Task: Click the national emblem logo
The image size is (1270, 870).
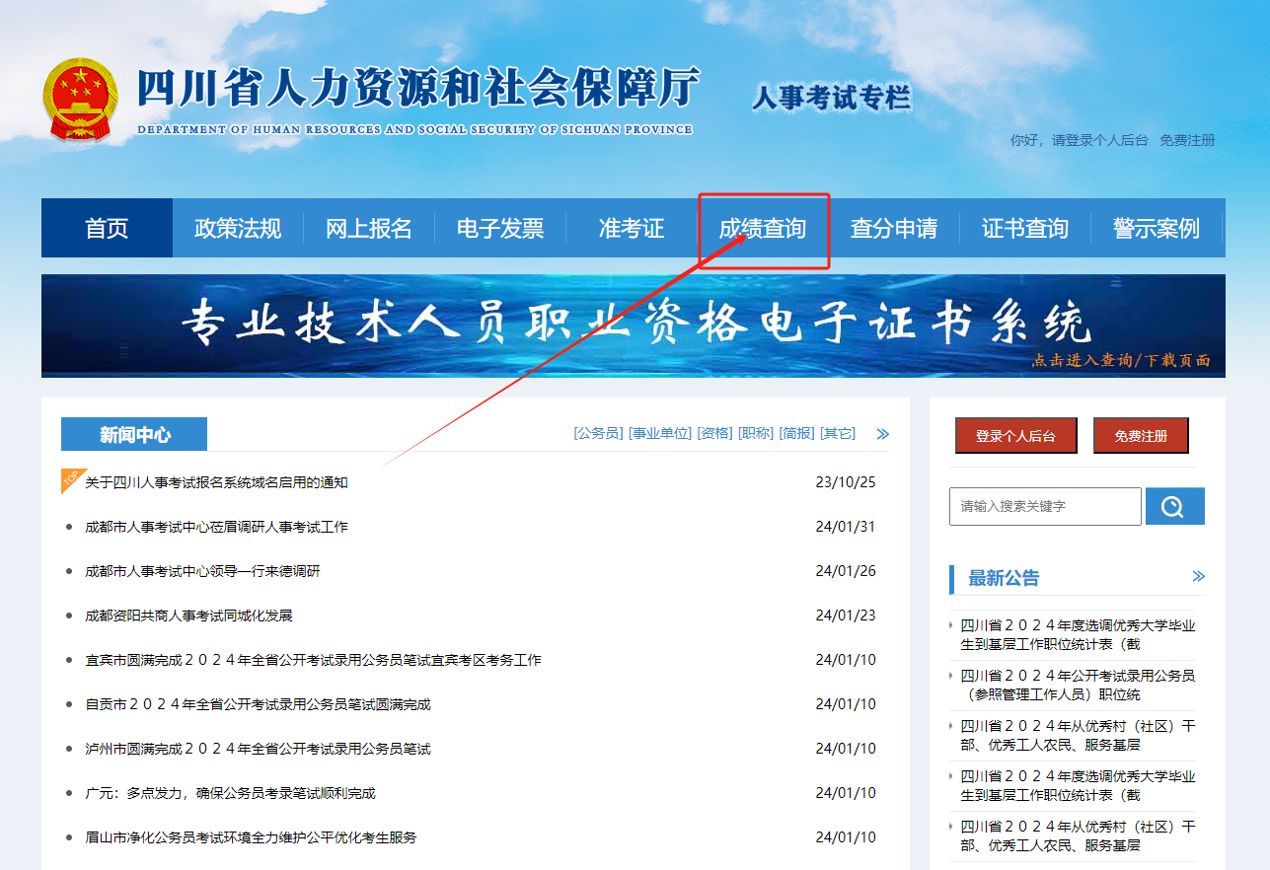Action: click(x=80, y=99)
